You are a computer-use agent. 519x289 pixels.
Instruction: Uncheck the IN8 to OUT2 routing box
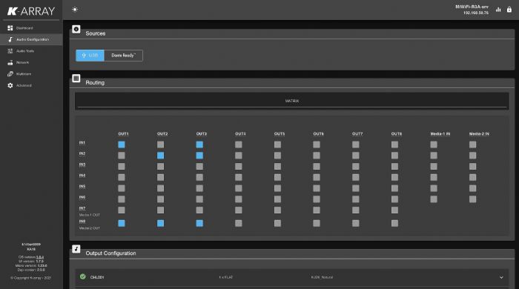[x=161, y=223]
